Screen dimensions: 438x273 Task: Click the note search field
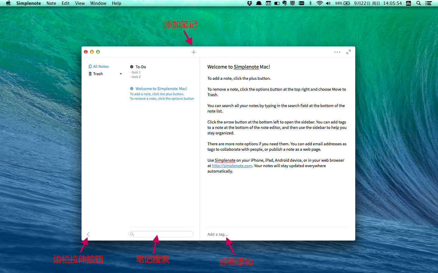161,234
